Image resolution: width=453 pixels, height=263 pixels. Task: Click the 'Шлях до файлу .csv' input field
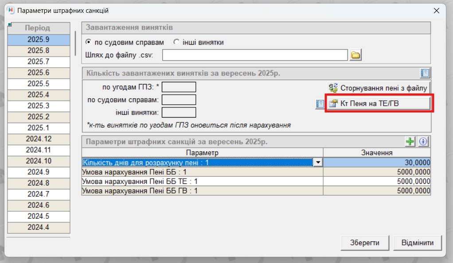click(255, 55)
